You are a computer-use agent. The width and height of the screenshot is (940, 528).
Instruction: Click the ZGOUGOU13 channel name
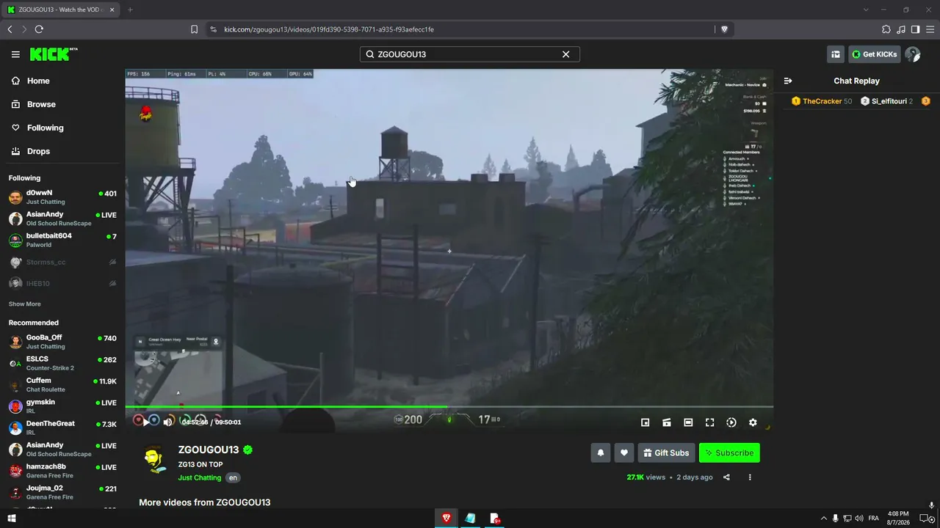coord(209,450)
